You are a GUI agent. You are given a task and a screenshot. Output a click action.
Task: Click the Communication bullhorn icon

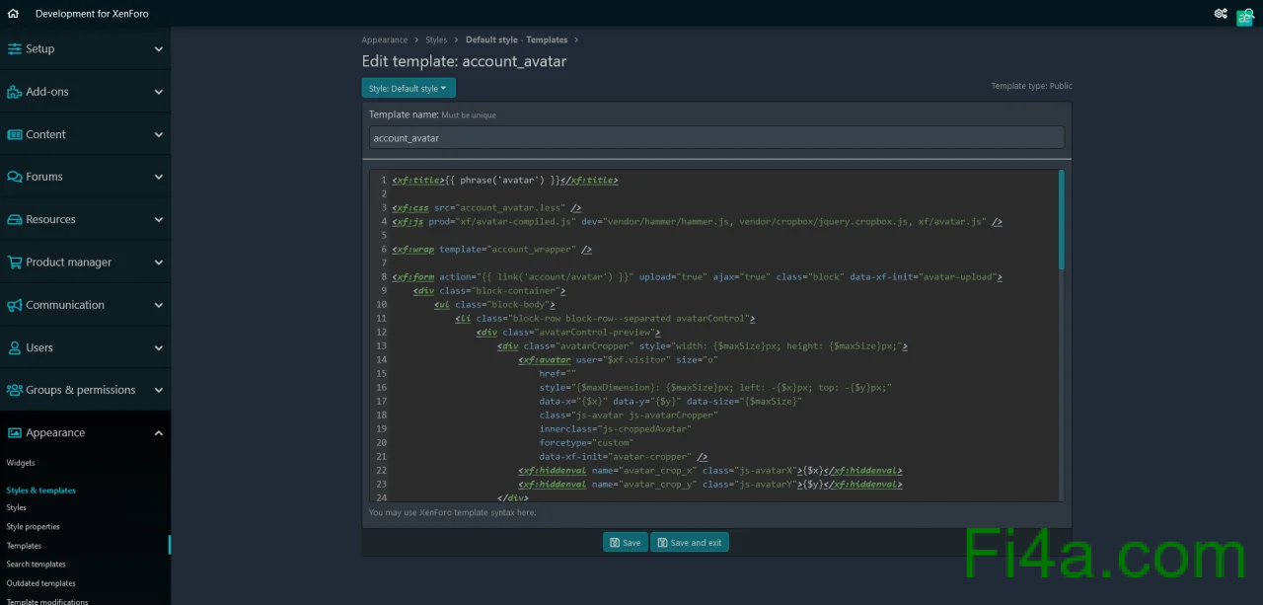[15, 305]
